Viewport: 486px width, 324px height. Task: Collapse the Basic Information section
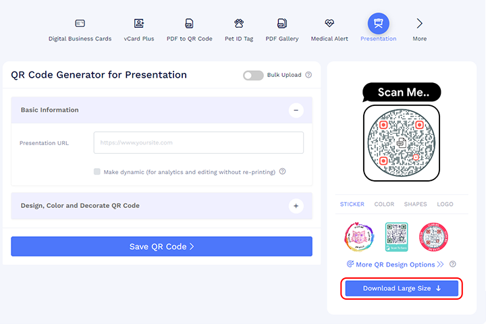click(x=296, y=110)
